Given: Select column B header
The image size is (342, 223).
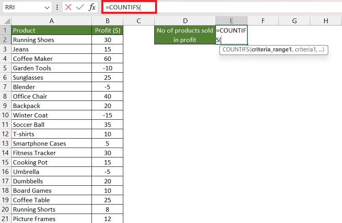Looking at the screenshot, I should pos(108,21).
